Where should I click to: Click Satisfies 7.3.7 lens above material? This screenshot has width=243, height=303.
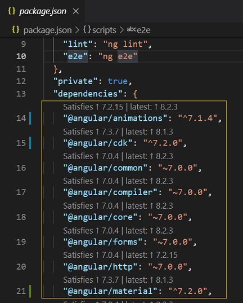click(x=91, y=280)
